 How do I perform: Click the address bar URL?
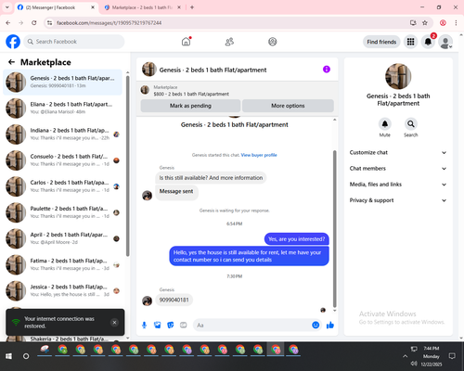tap(109, 23)
